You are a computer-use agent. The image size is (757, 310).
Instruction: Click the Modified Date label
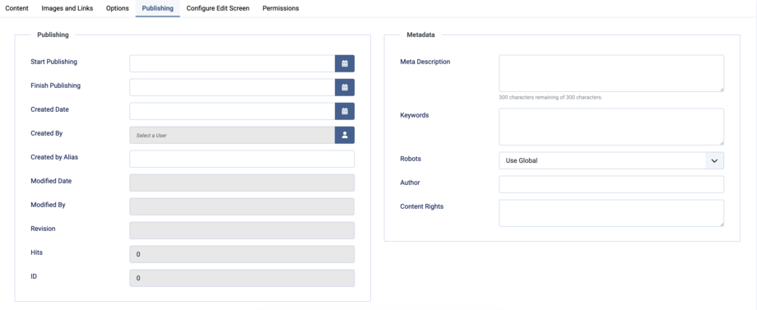(51, 181)
